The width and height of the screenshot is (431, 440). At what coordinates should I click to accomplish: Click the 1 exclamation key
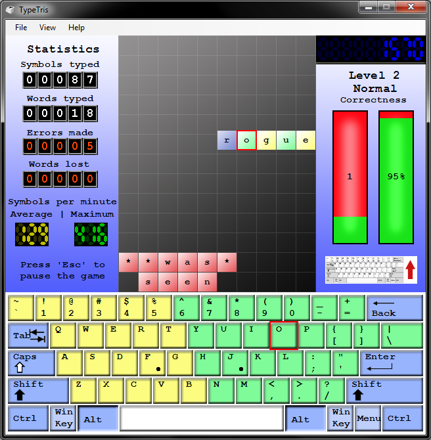tap(49, 308)
